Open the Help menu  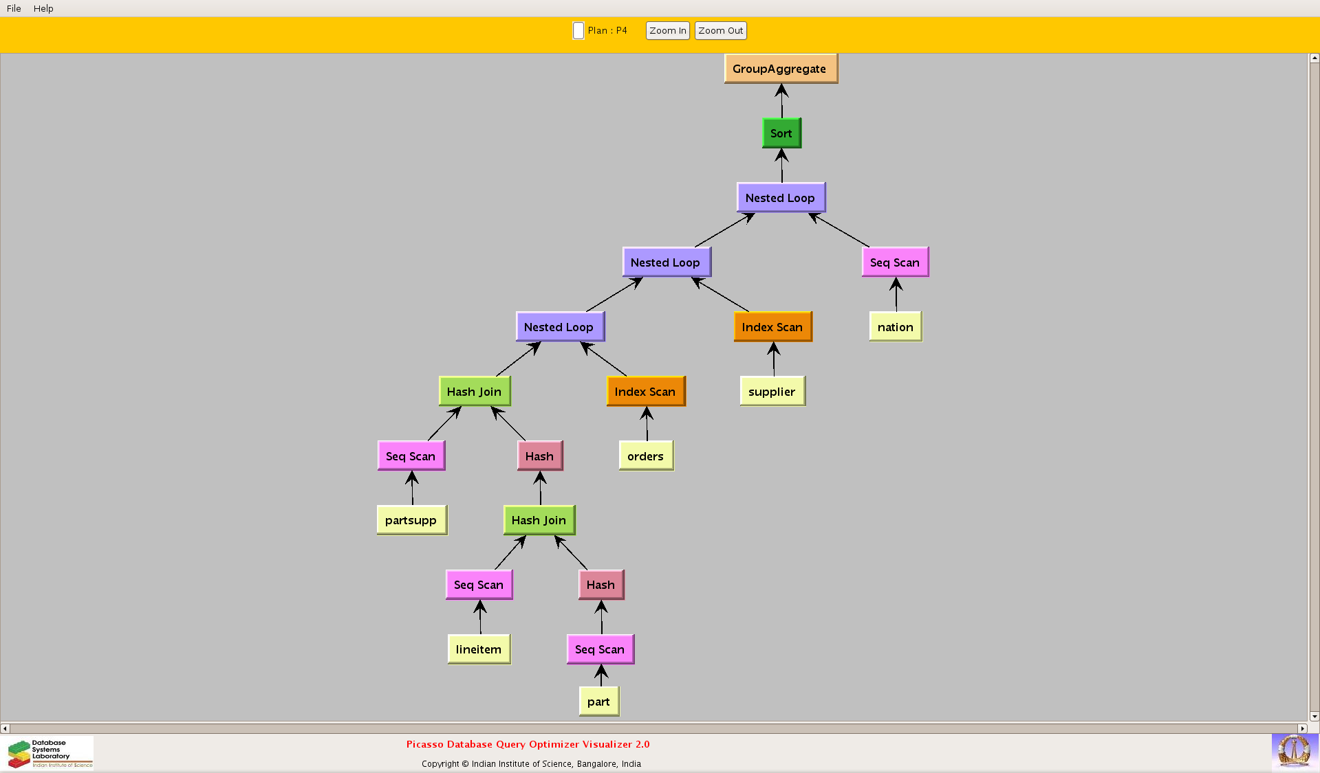pos(43,8)
